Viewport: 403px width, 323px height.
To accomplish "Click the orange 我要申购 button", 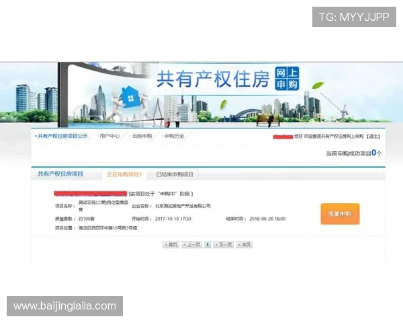I will click(x=340, y=214).
